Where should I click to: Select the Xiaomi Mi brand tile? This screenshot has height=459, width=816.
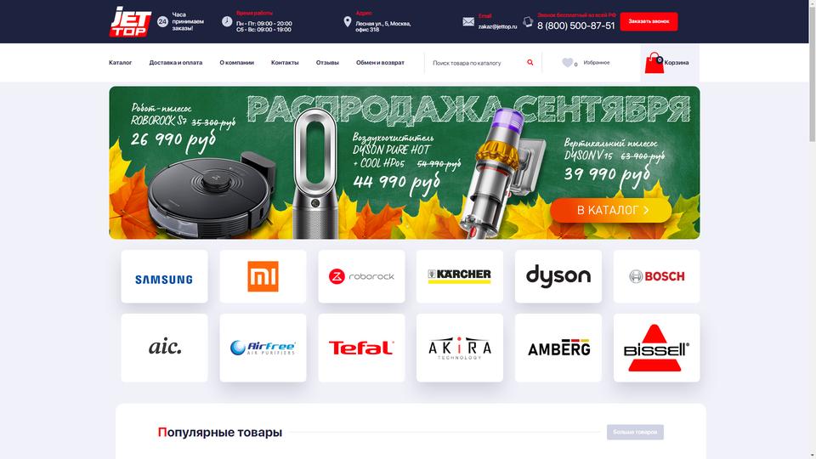(263, 276)
